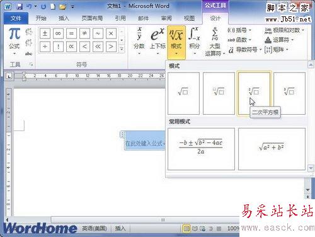
Task: Switch to the 审阅 tab
Action: [166, 18]
